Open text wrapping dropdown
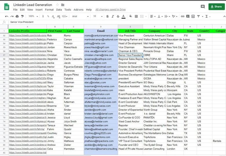 (167, 16)
